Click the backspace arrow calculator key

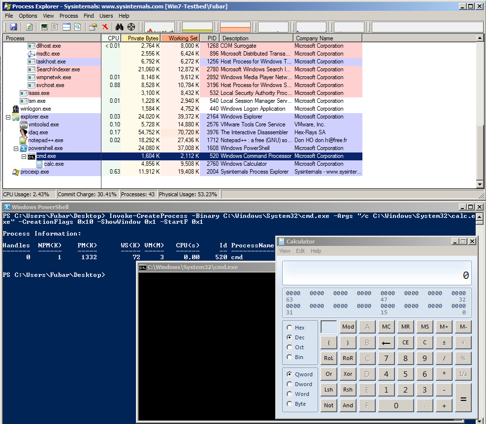coord(386,342)
